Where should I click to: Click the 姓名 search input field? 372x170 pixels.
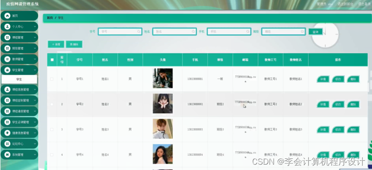pos(174,31)
